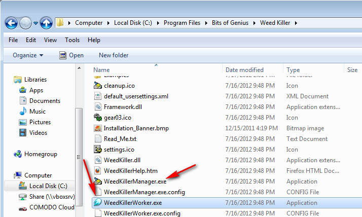Viewport: 362px width, 217px height.
Task: Go up one folder level
Action: coord(46,23)
